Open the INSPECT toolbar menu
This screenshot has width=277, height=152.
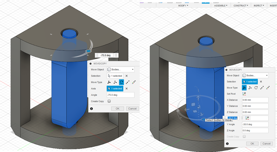pyautogui.click(x=259, y=6)
